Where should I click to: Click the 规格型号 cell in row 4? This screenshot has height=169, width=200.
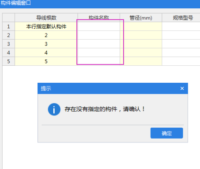[x=181, y=53]
